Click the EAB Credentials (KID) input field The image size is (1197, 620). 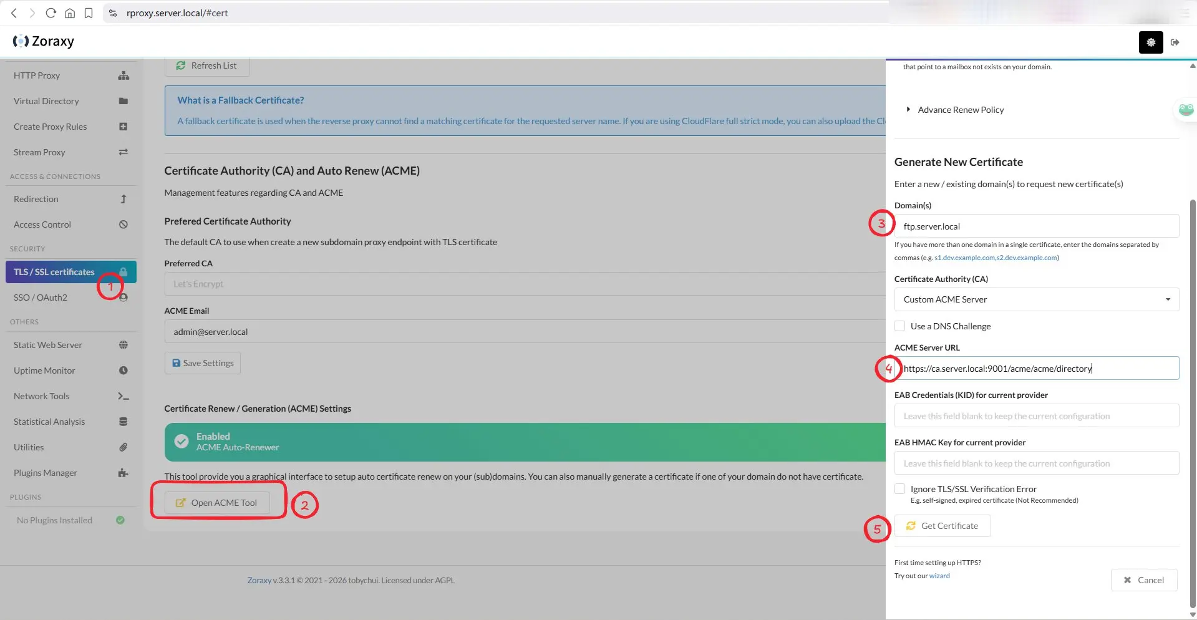click(x=1036, y=416)
